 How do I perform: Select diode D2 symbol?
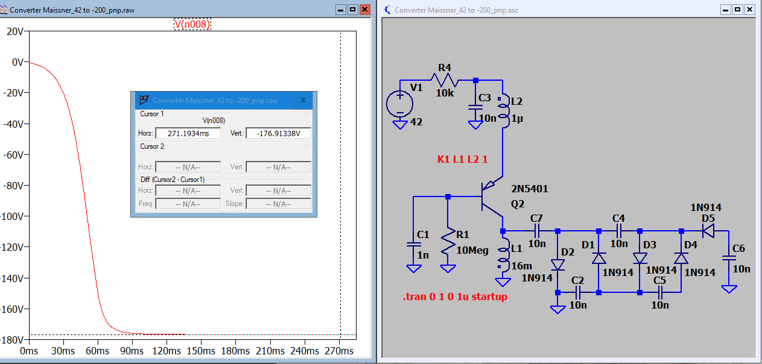[x=557, y=265]
